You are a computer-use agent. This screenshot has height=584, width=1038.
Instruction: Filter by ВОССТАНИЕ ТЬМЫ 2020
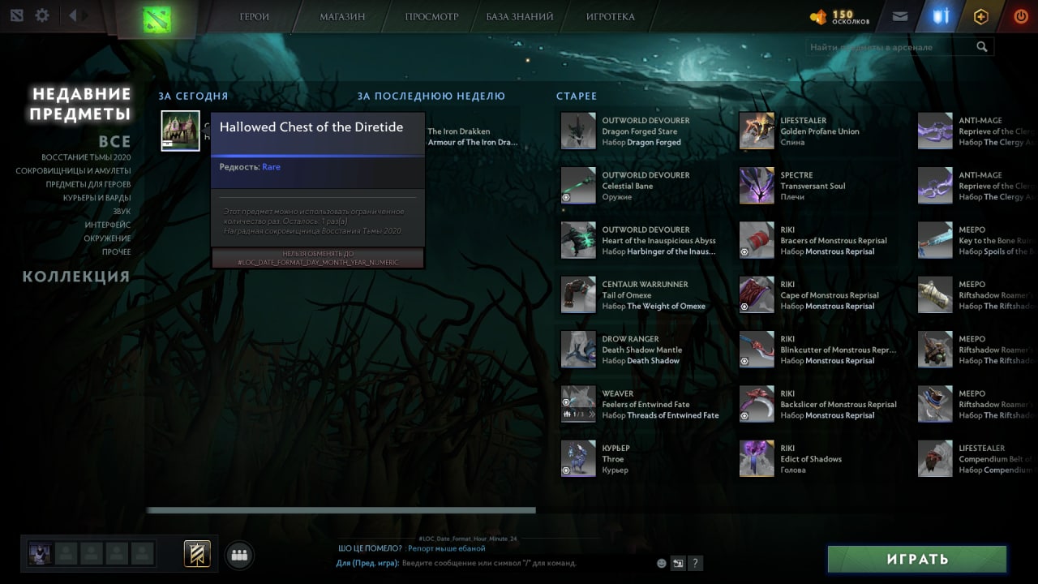coord(86,157)
